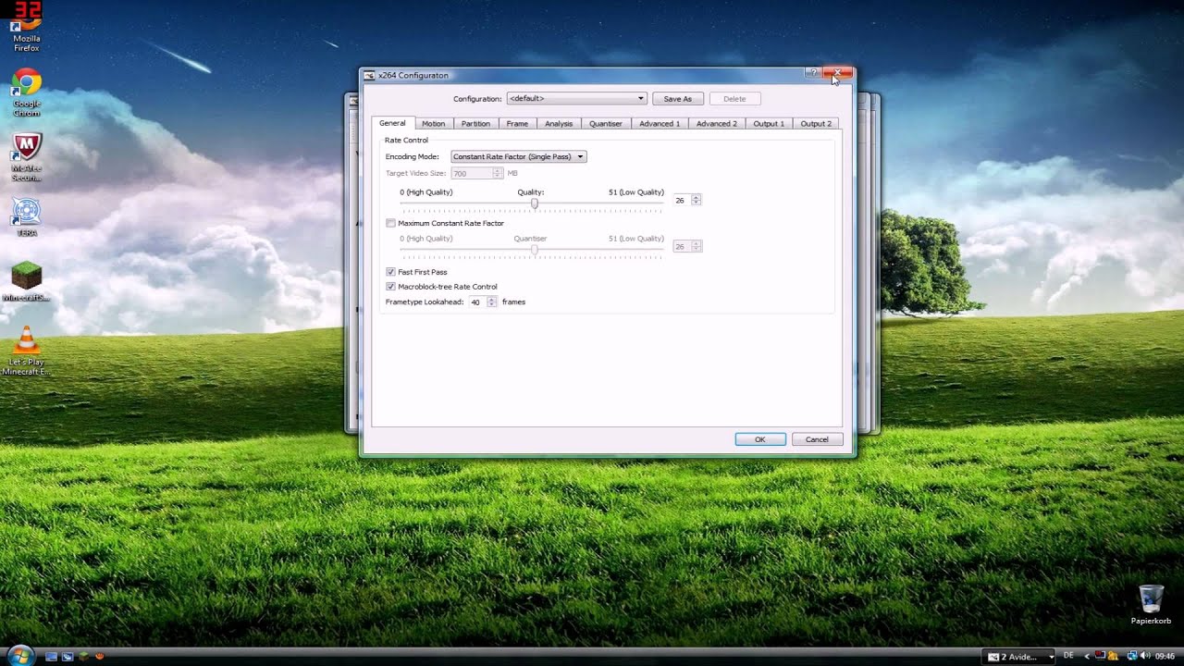The image size is (1184, 666).
Task: Click the Frametype Lookahead spinner arrows
Action: 491,302
